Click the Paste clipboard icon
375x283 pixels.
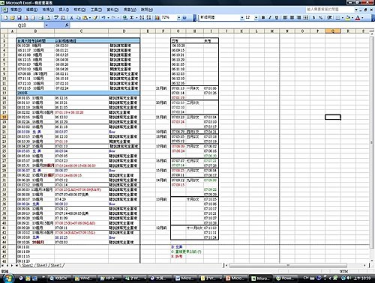click(x=85, y=17)
